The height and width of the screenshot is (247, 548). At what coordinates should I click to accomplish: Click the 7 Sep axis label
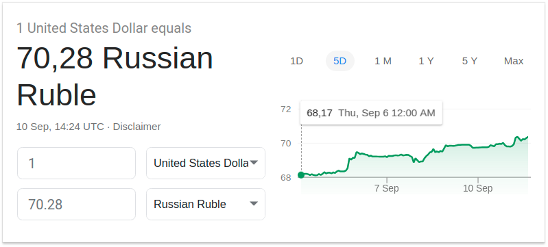click(x=387, y=188)
